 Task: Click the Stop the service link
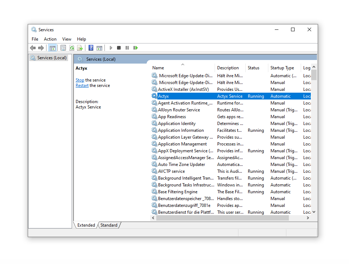point(80,80)
